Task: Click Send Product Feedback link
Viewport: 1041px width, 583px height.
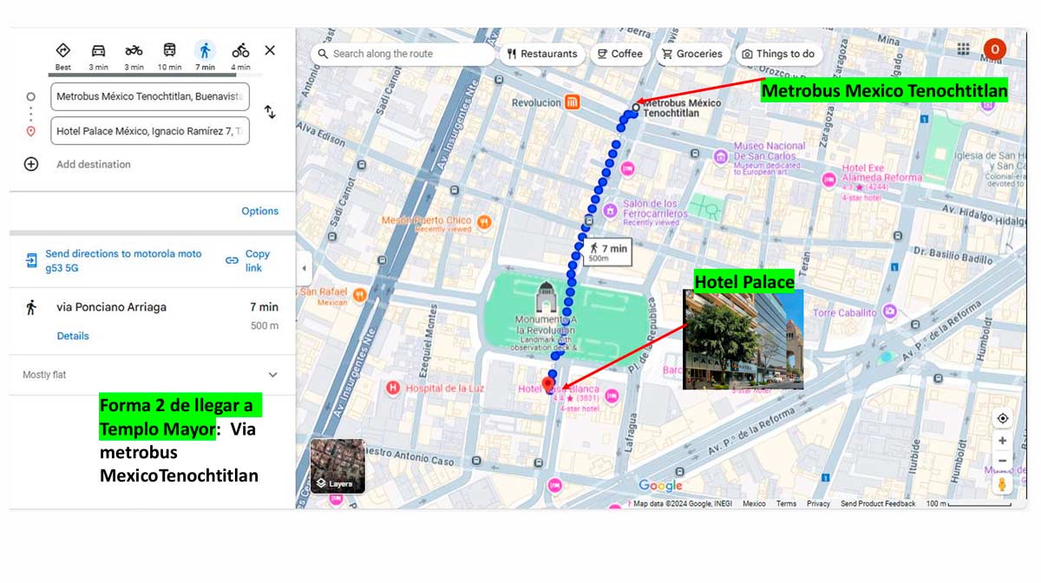Action: coord(878,503)
